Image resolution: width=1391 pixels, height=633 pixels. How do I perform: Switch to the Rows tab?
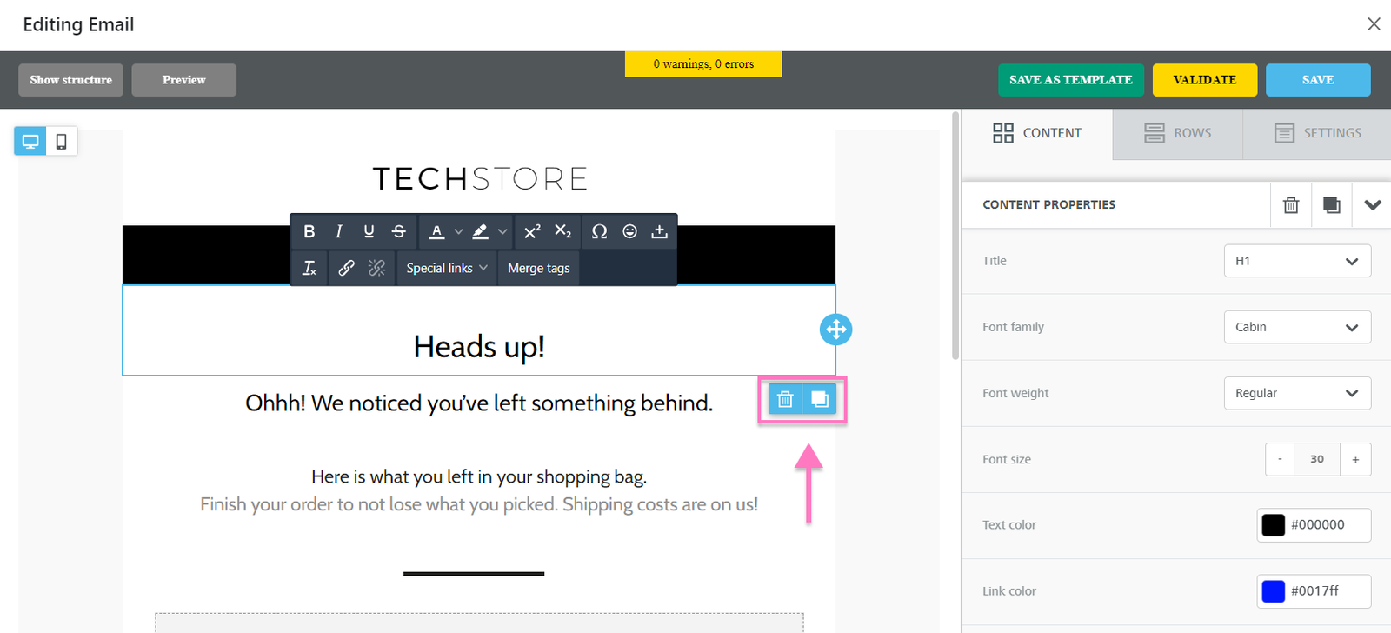tap(1177, 133)
